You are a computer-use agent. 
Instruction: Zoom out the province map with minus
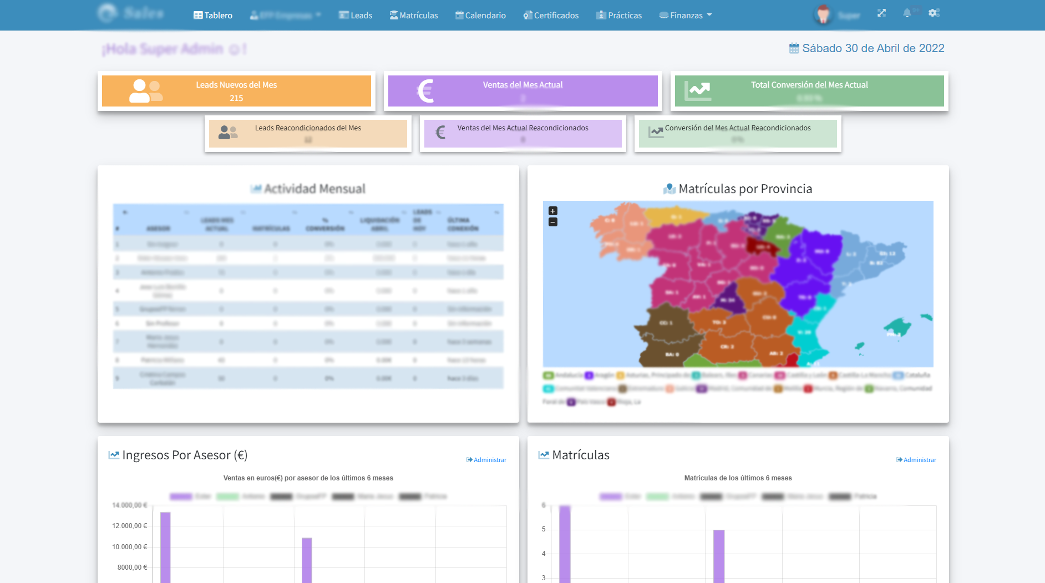(x=553, y=222)
